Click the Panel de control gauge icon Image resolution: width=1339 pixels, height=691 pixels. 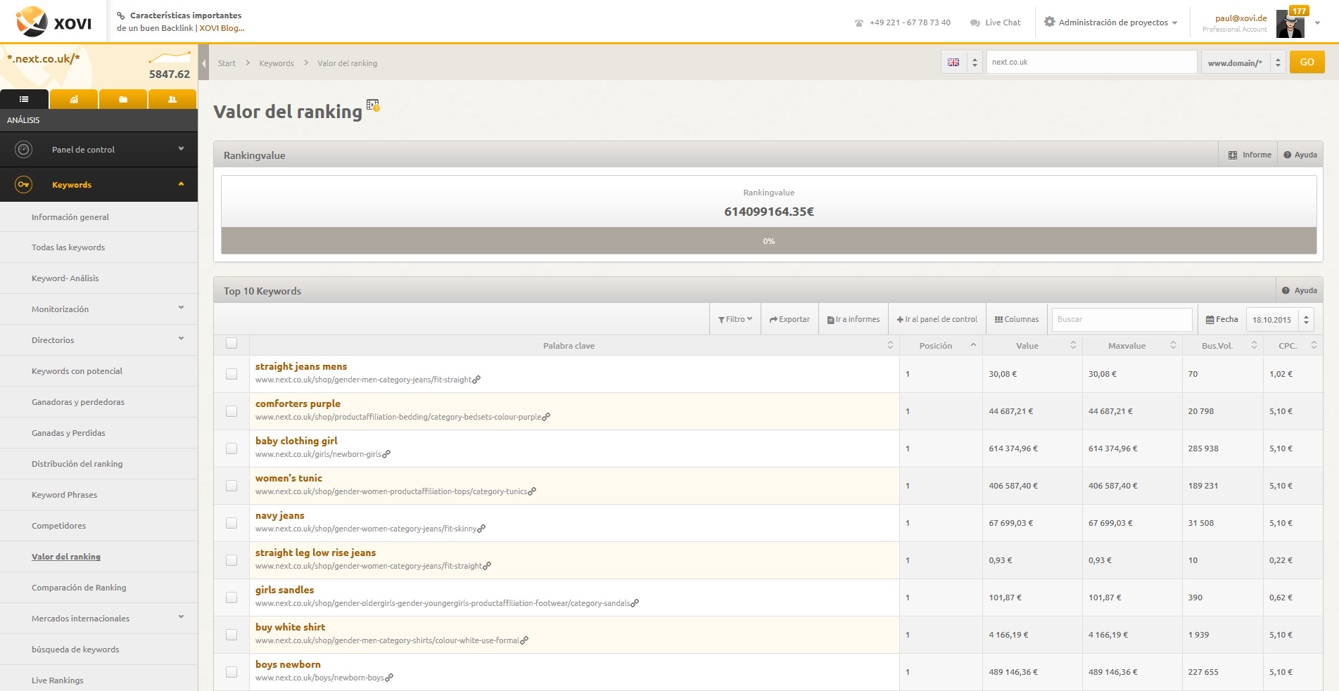pos(24,149)
